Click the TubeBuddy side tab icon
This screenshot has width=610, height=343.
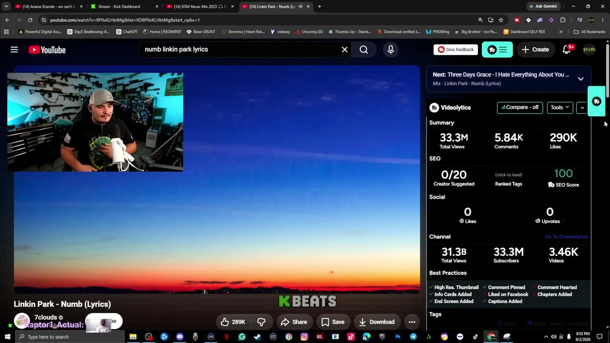(596, 101)
